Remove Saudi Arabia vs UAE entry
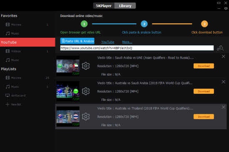Viewport: 229px width, 152px height. (223, 56)
